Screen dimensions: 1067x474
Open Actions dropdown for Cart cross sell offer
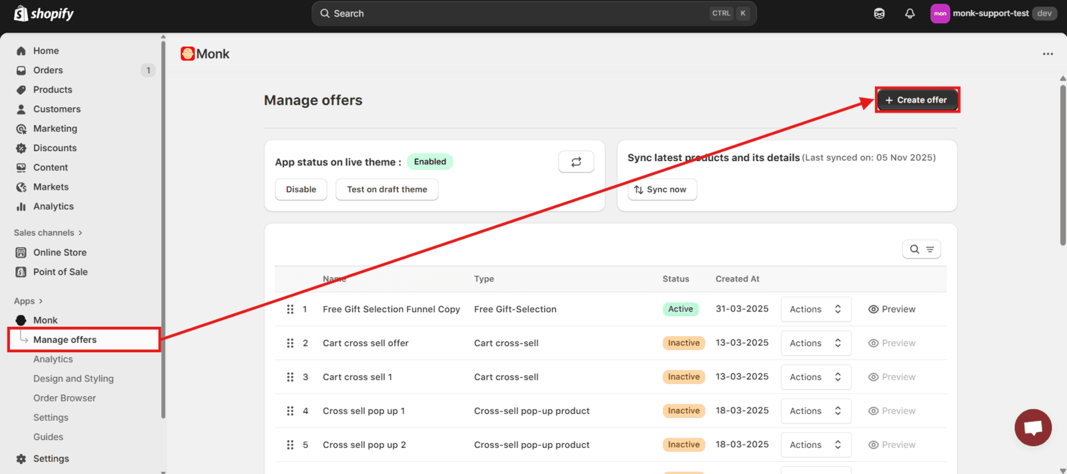pyautogui.click(x=816, y=344)
